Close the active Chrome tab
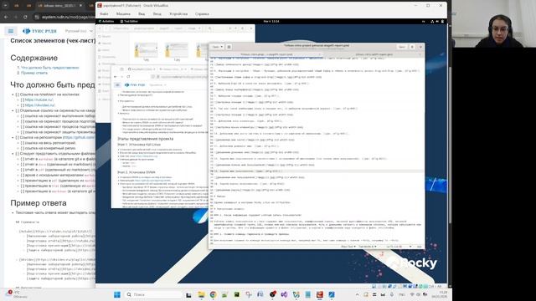 [80, 6]
